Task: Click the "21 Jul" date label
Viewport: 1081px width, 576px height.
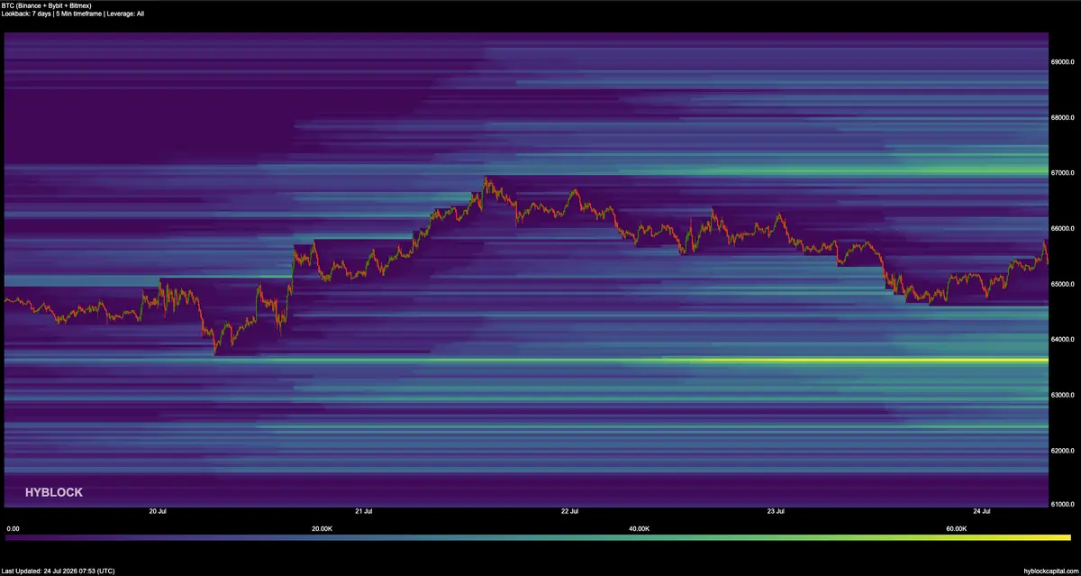Action: click(364, 511)
